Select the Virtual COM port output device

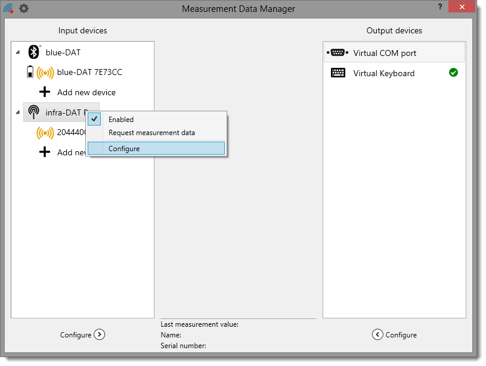[x=385, y=53]
